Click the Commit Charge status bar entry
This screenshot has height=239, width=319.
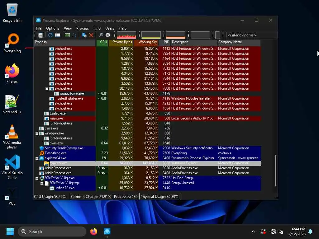91,197
